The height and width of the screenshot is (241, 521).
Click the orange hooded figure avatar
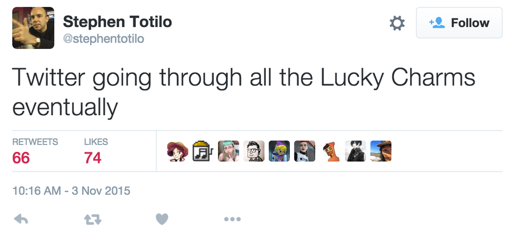point(330,151)
